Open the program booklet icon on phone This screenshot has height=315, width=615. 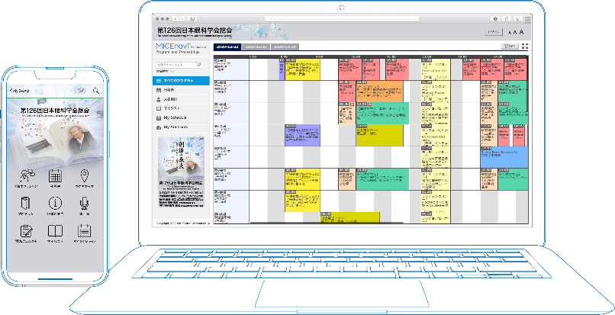coord(26,203)
